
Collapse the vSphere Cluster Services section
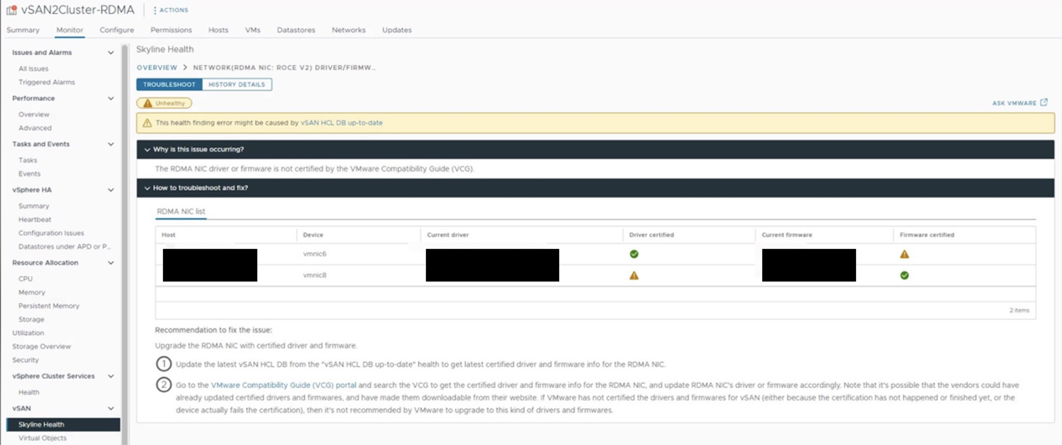[x=111, y=376]
